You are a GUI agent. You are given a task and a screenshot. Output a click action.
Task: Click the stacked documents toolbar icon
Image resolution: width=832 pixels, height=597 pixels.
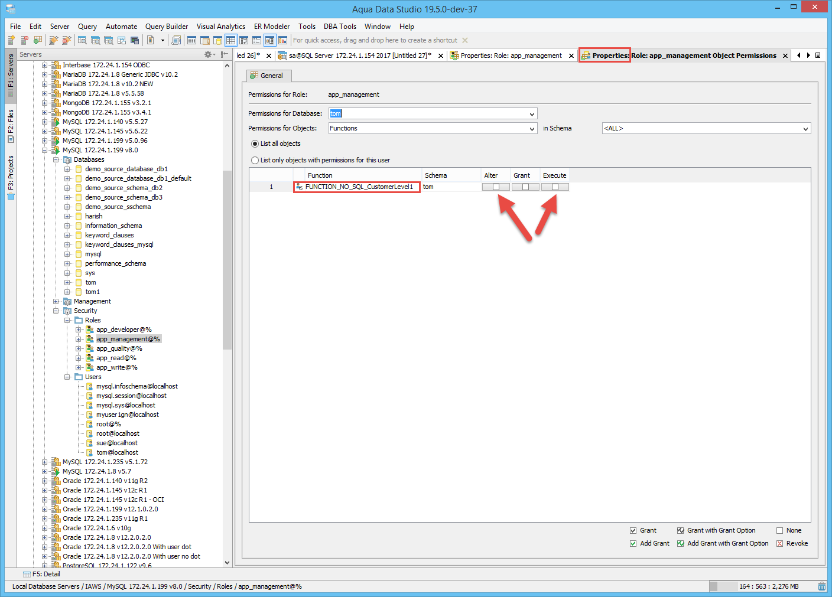pos(176,40)
